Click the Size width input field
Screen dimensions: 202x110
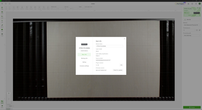(x=67, y=9)
